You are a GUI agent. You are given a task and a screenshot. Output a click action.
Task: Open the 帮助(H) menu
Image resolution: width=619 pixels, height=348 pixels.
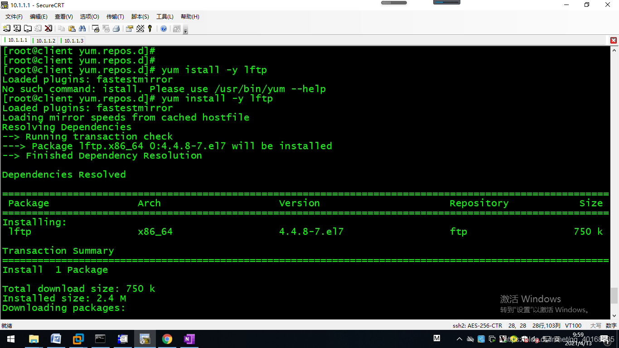[x=190, y=17]
